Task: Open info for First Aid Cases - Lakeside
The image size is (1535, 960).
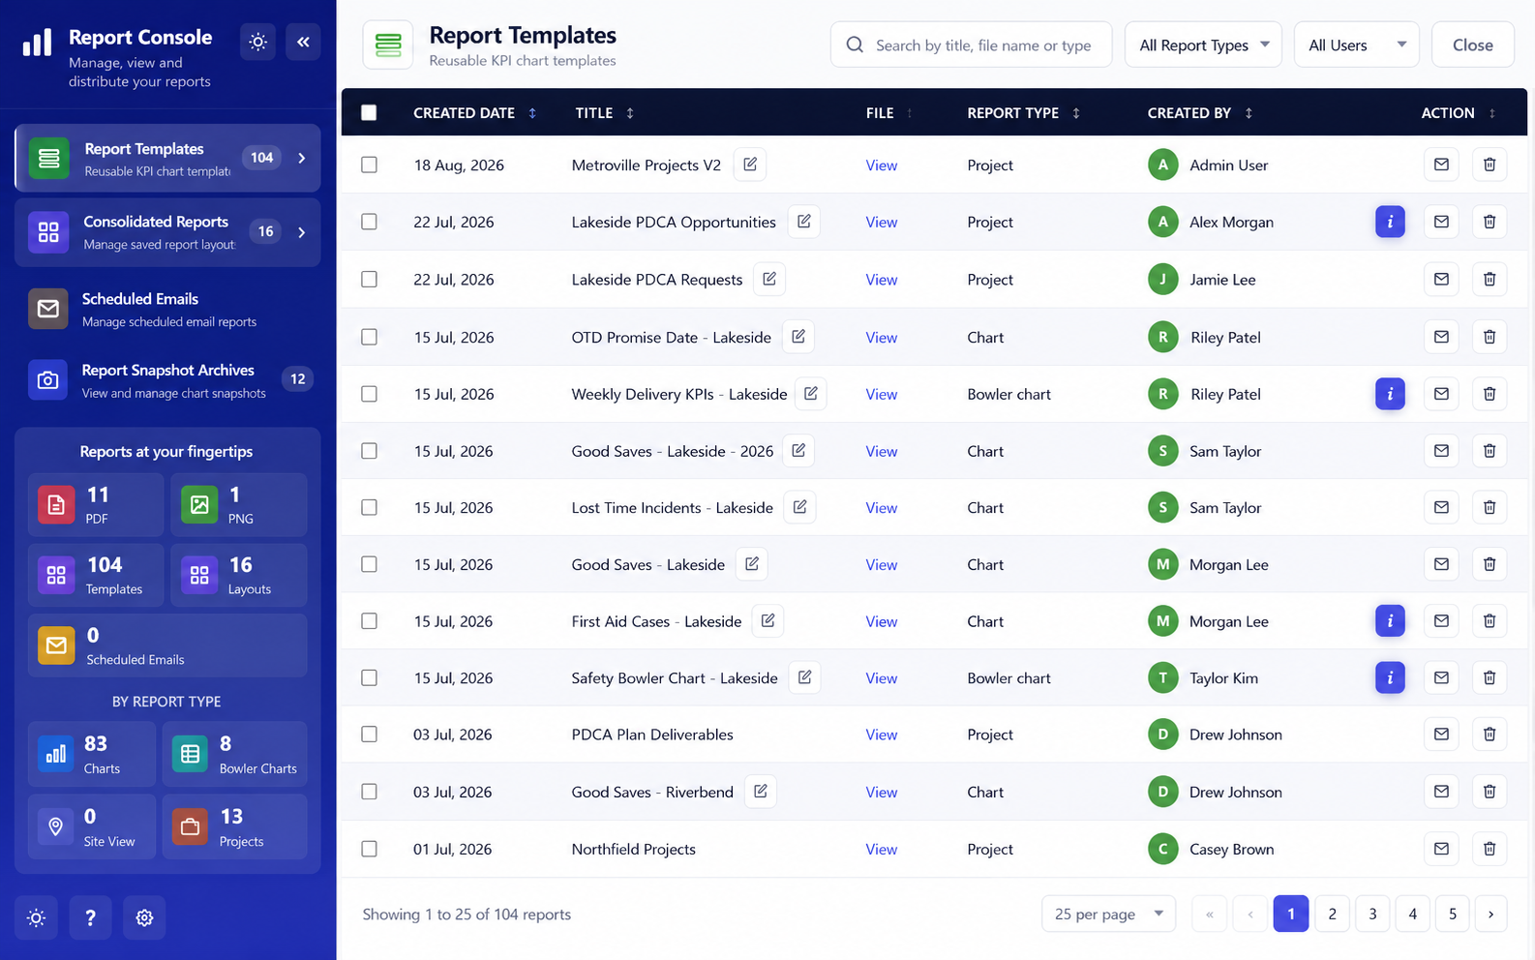Action: click(x=1390, y=621)
